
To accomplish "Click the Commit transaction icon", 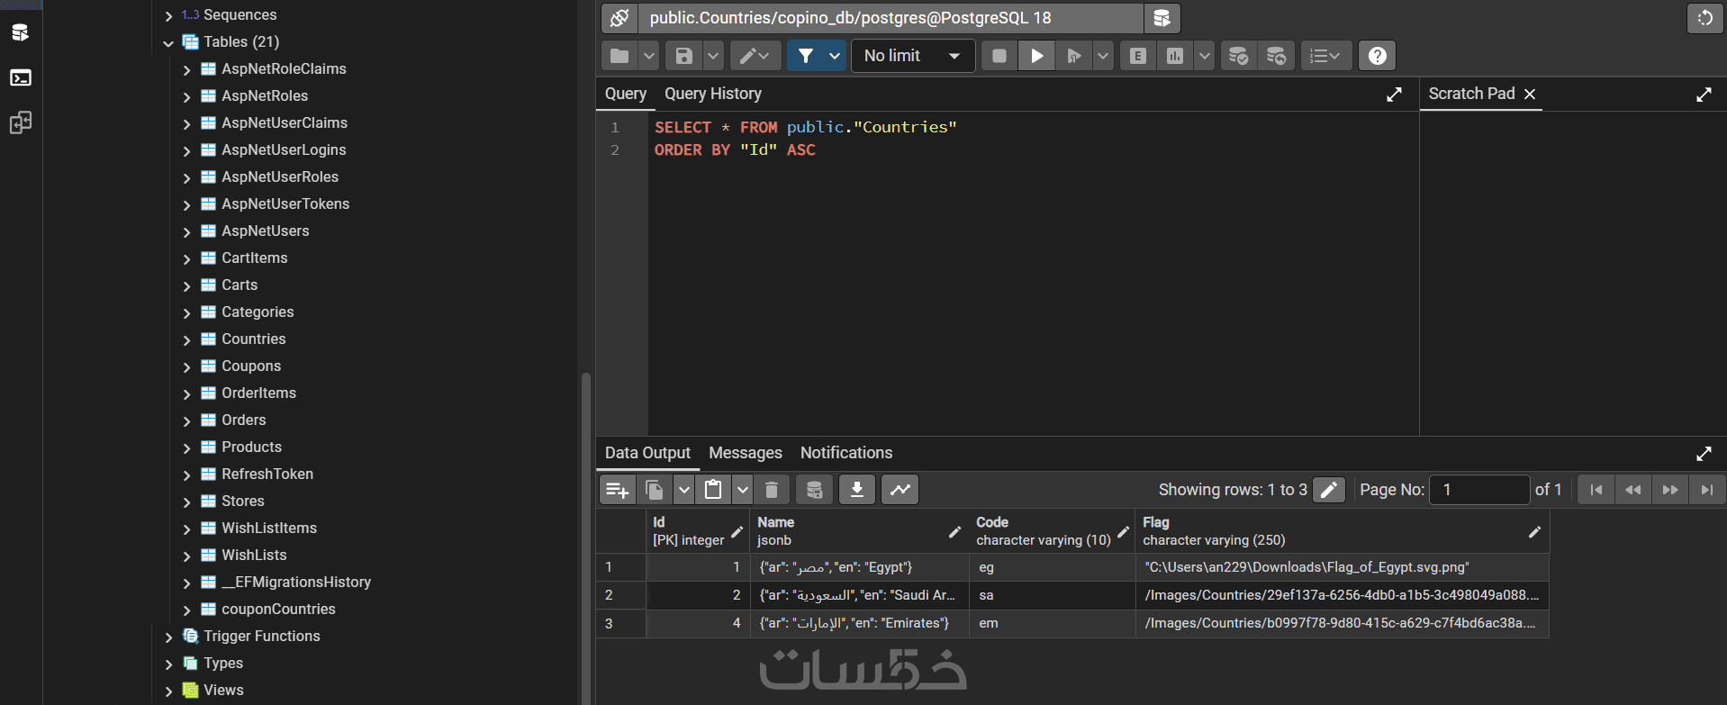I will pyautogui.click(x=1239, y=56).
